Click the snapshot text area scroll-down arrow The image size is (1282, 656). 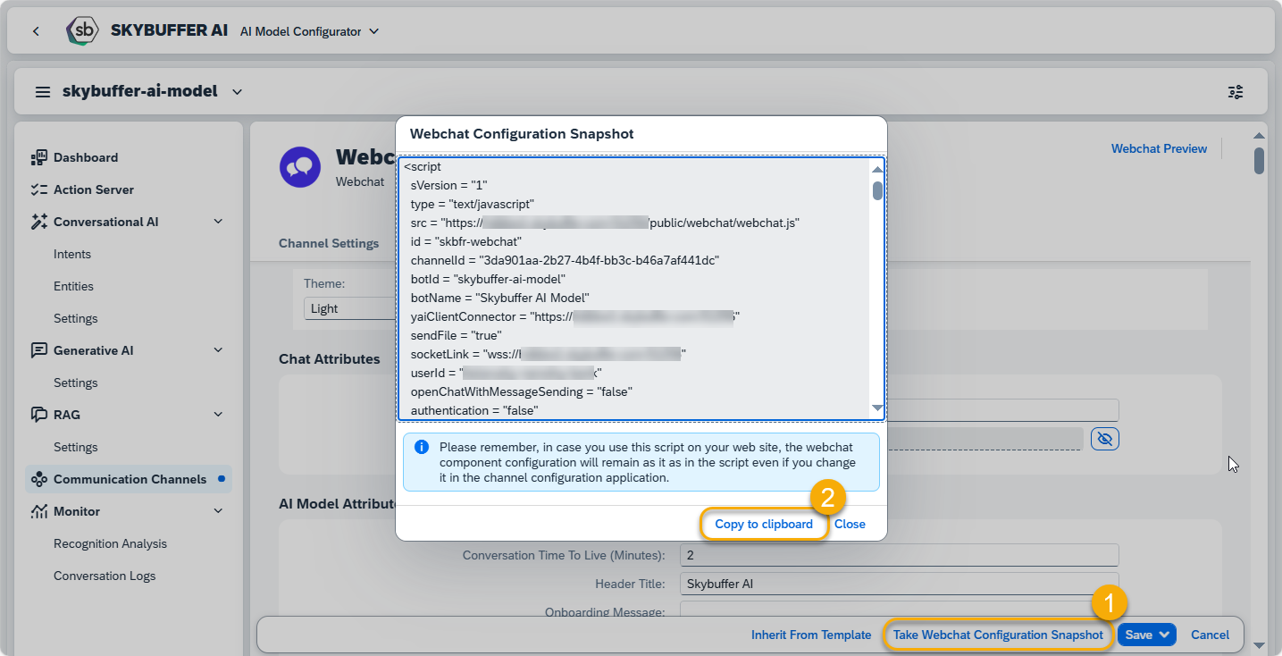pyautogui.click(x=877, y=409)
